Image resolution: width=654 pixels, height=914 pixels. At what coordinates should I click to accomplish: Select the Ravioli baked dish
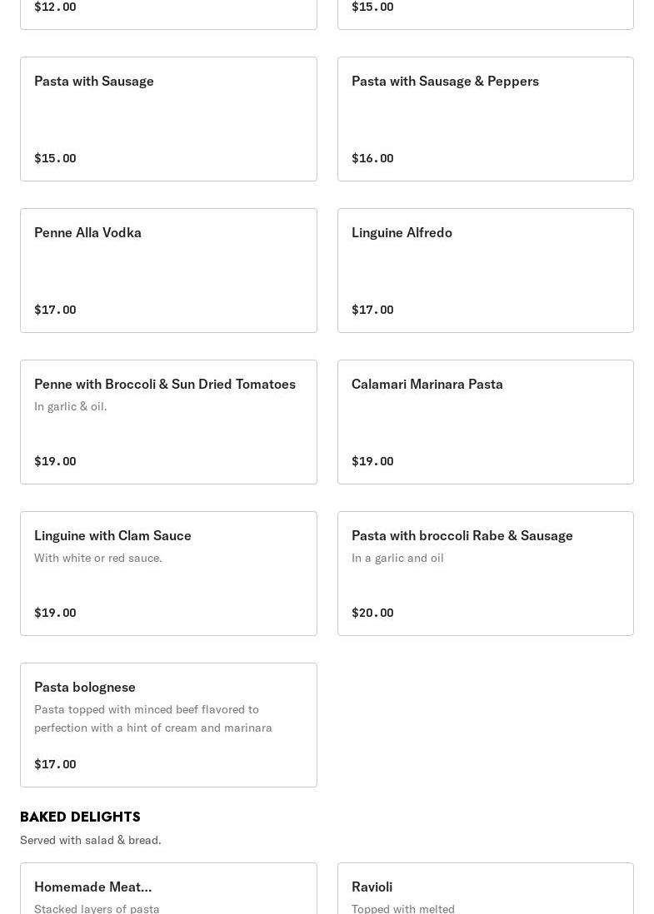(x=485, y=889)
